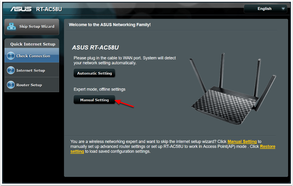Select Check Connection step

pyautogui.click(x=32, y=56)
